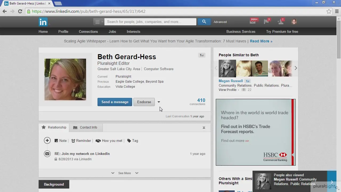The image size is (341, 192).
Task: Click the Last Conversation 1 year ago text
Action: [185, 116]
